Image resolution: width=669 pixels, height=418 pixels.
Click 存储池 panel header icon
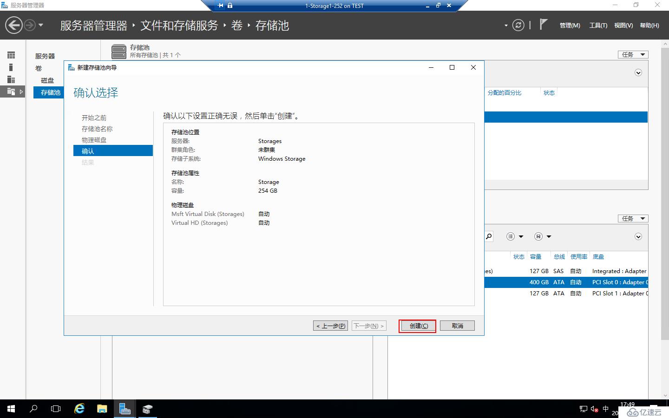pyautogui.click(x=119, y=51)
